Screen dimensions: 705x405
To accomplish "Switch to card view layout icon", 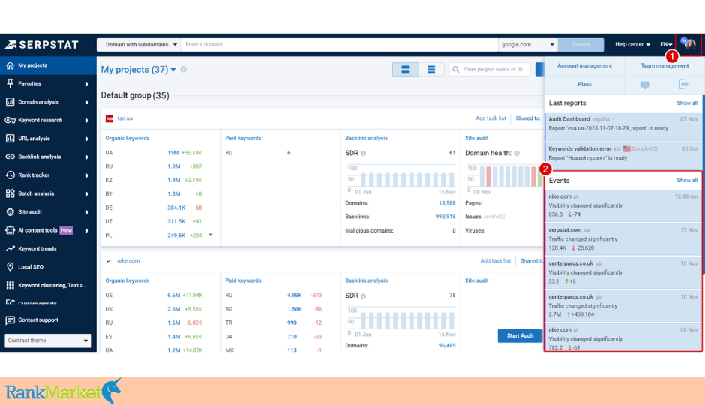I will [405, 69].
